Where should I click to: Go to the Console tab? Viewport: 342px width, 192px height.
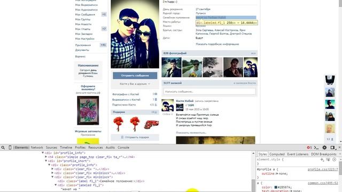coord(123,147)
